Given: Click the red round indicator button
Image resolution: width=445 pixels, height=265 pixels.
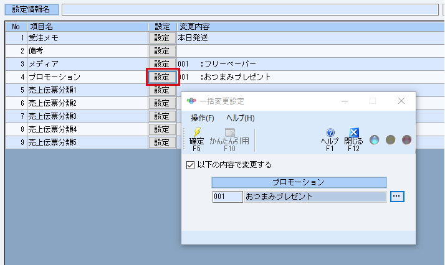Looking at the screenshot, I should [406, 140].
